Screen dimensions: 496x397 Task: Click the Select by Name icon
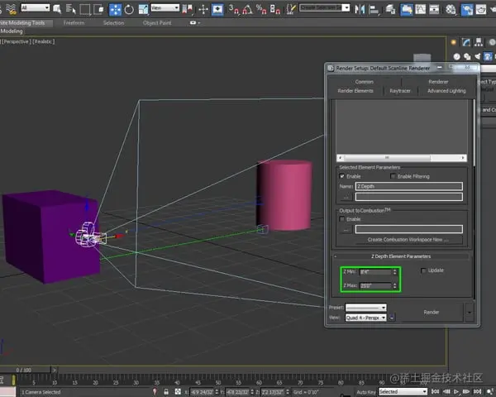(x=71, y=9)
